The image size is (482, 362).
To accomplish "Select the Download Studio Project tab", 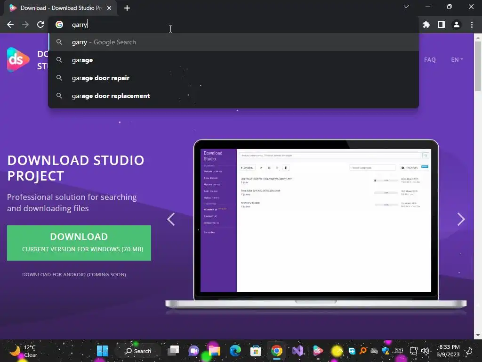I will pos(61,8).
